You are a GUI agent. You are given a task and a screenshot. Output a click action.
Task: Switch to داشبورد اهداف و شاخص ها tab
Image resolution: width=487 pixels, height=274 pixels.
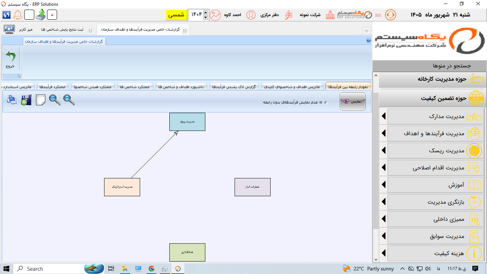pos(181,87)
